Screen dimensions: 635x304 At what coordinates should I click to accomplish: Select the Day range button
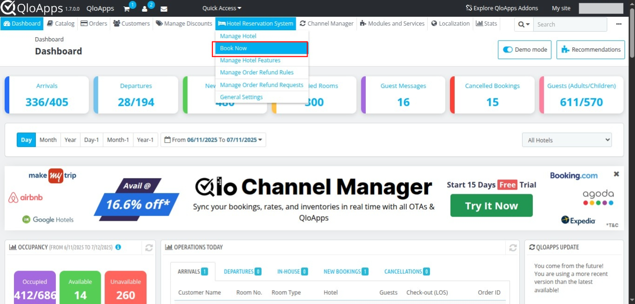[x=26, y=140]
